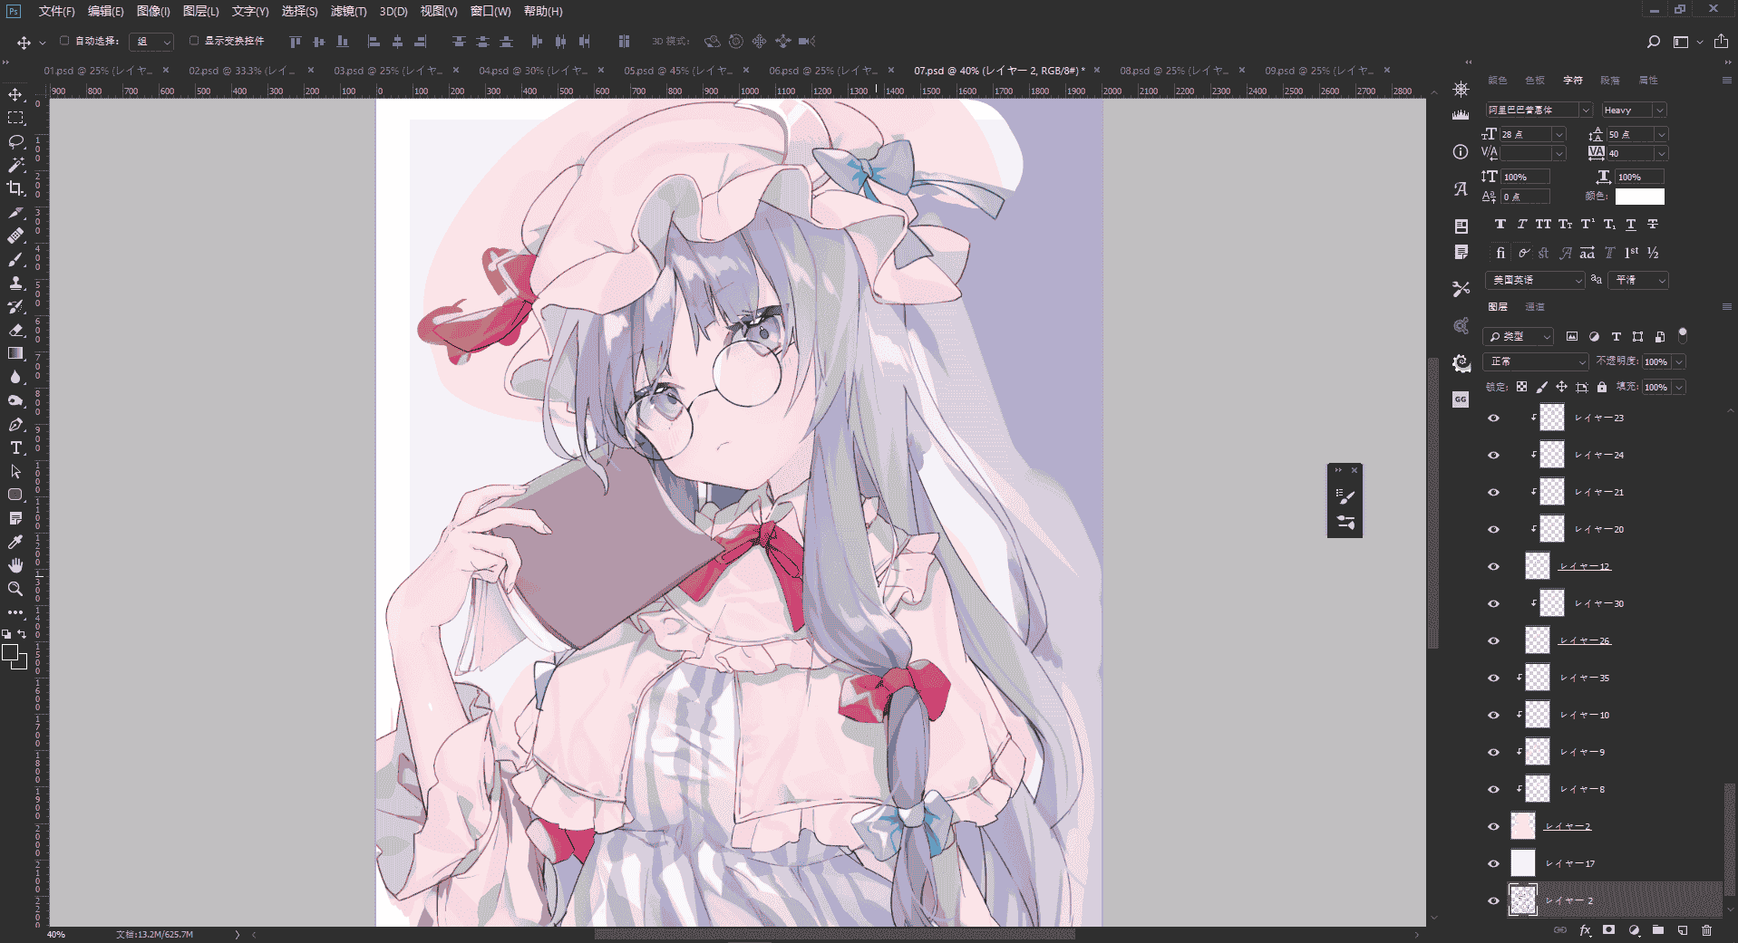The height and width of the screenshot is (943, 1738).
Task: Select the Gradient tool
Action: (15, 353)
